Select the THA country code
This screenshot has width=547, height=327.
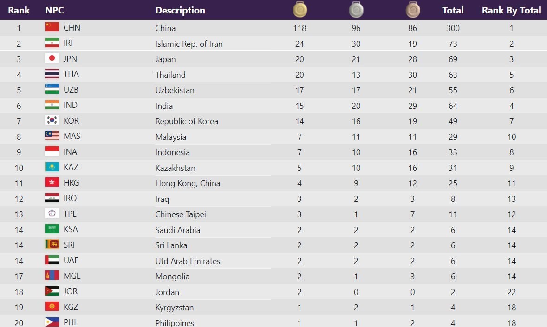tap(72, 74)
